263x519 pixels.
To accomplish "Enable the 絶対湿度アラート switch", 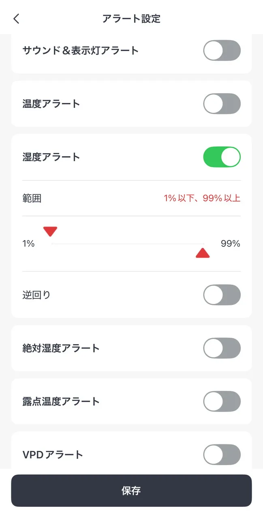I will click(222, 348).
